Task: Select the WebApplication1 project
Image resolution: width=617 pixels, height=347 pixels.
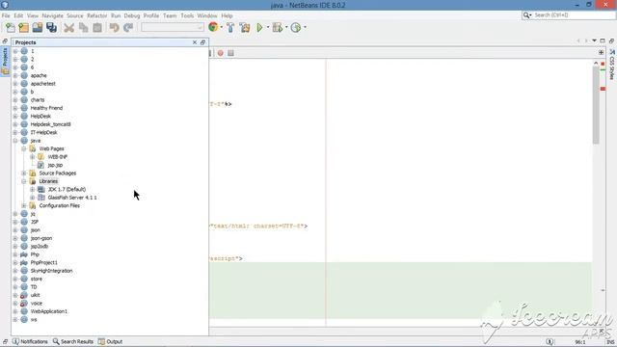Action: (x=49, y=311)
